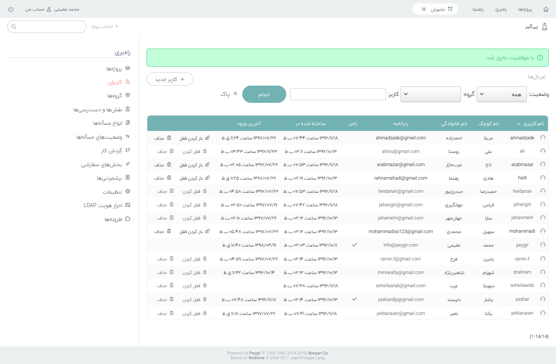
Task: Click the avatar icon of peygir user
Action: click(x=543, y=245)
